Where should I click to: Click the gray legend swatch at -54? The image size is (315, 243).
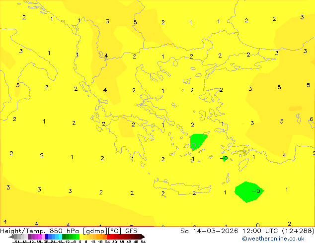tap(16, 237)
